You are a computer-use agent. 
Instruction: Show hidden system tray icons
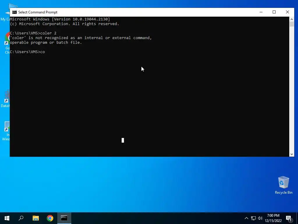(246, 218)
